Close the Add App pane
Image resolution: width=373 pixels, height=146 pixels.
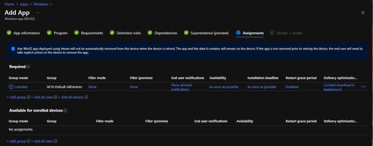363,13
